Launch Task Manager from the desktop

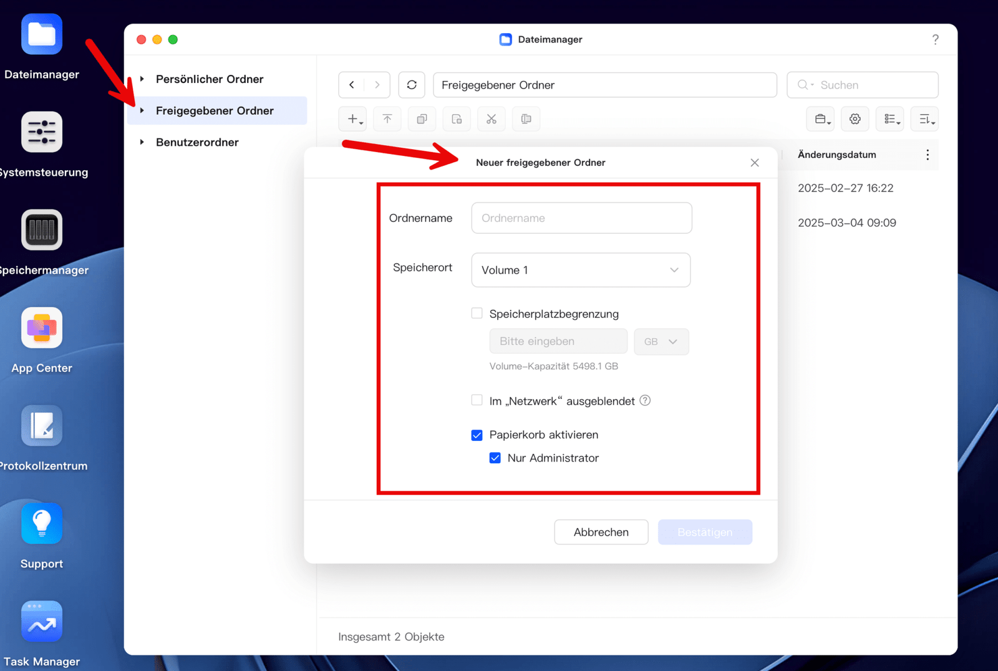pyautogui.click(x=42, y=622)
